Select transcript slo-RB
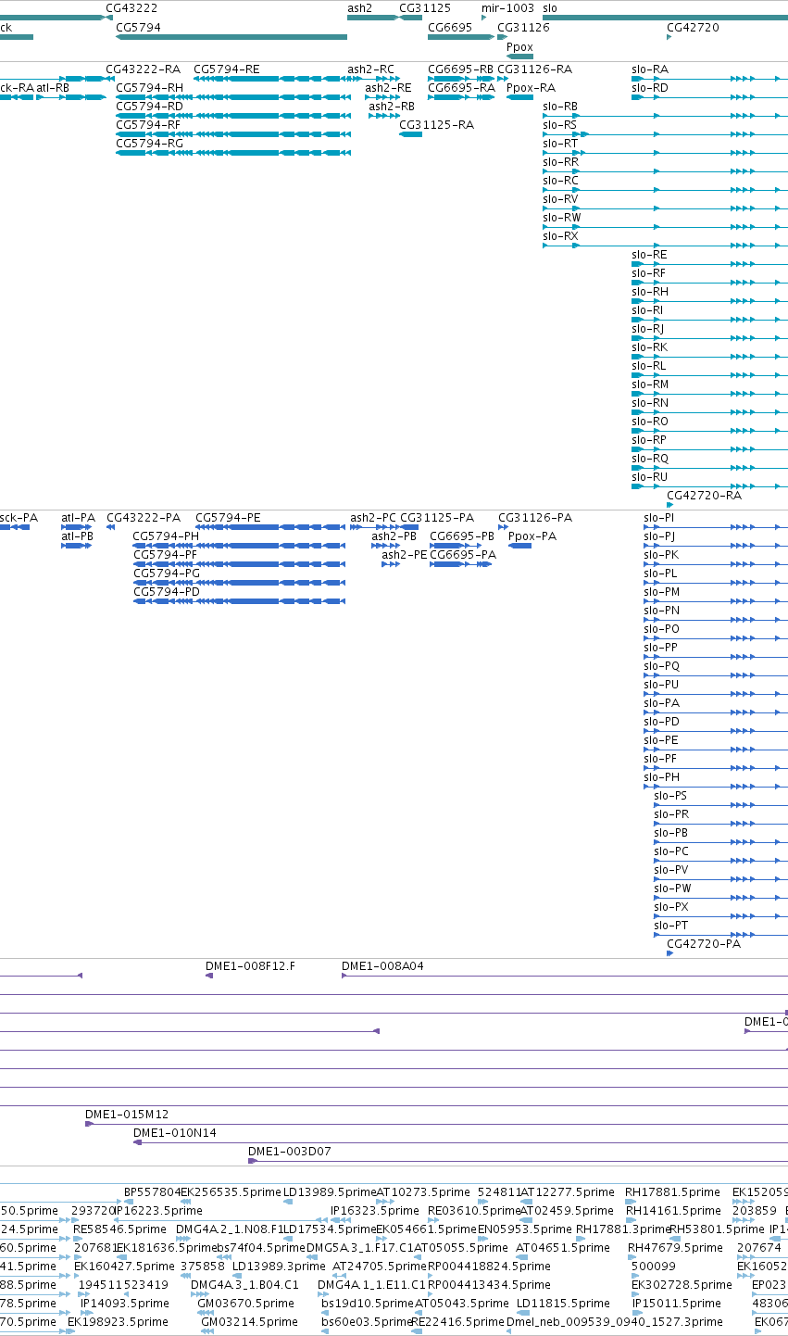The image size is (788, 1336). click(559, 107)
